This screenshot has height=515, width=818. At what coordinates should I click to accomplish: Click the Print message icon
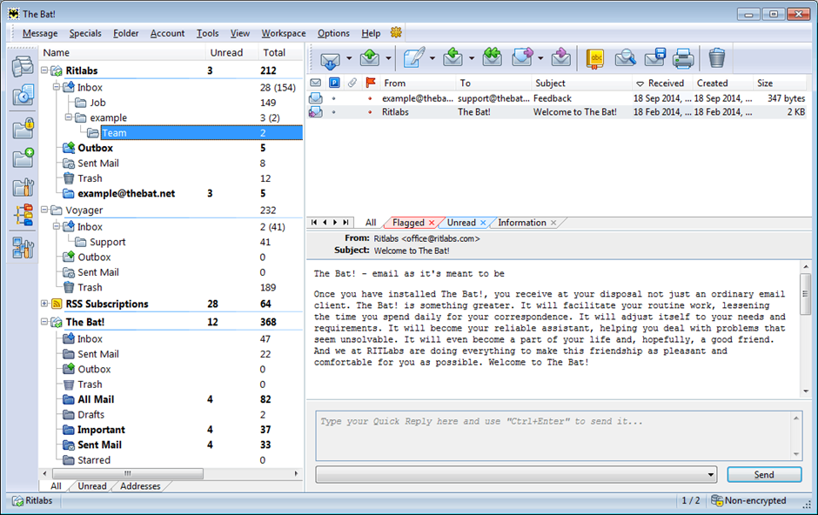(684, 59)
